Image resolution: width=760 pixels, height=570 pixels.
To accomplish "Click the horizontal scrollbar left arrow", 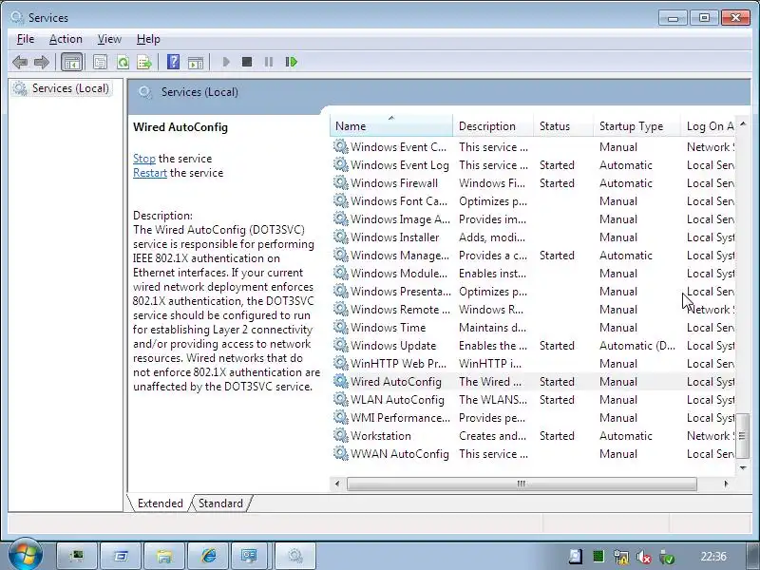I will (337, 484).
